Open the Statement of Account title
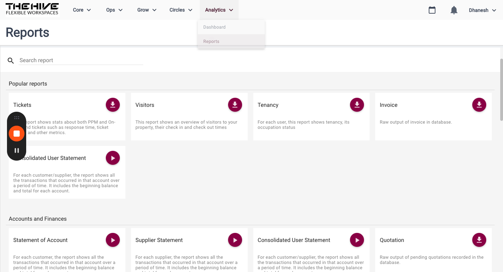 tap(41, 240)
